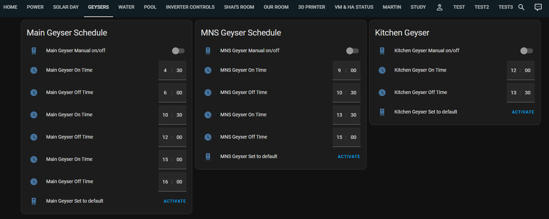Click minutes field of MNS Geyser Off Time 10:30
This screenshot has height=219, width=549.
coord(354,93)
